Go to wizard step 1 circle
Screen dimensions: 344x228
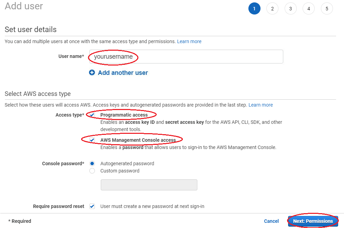254,9
